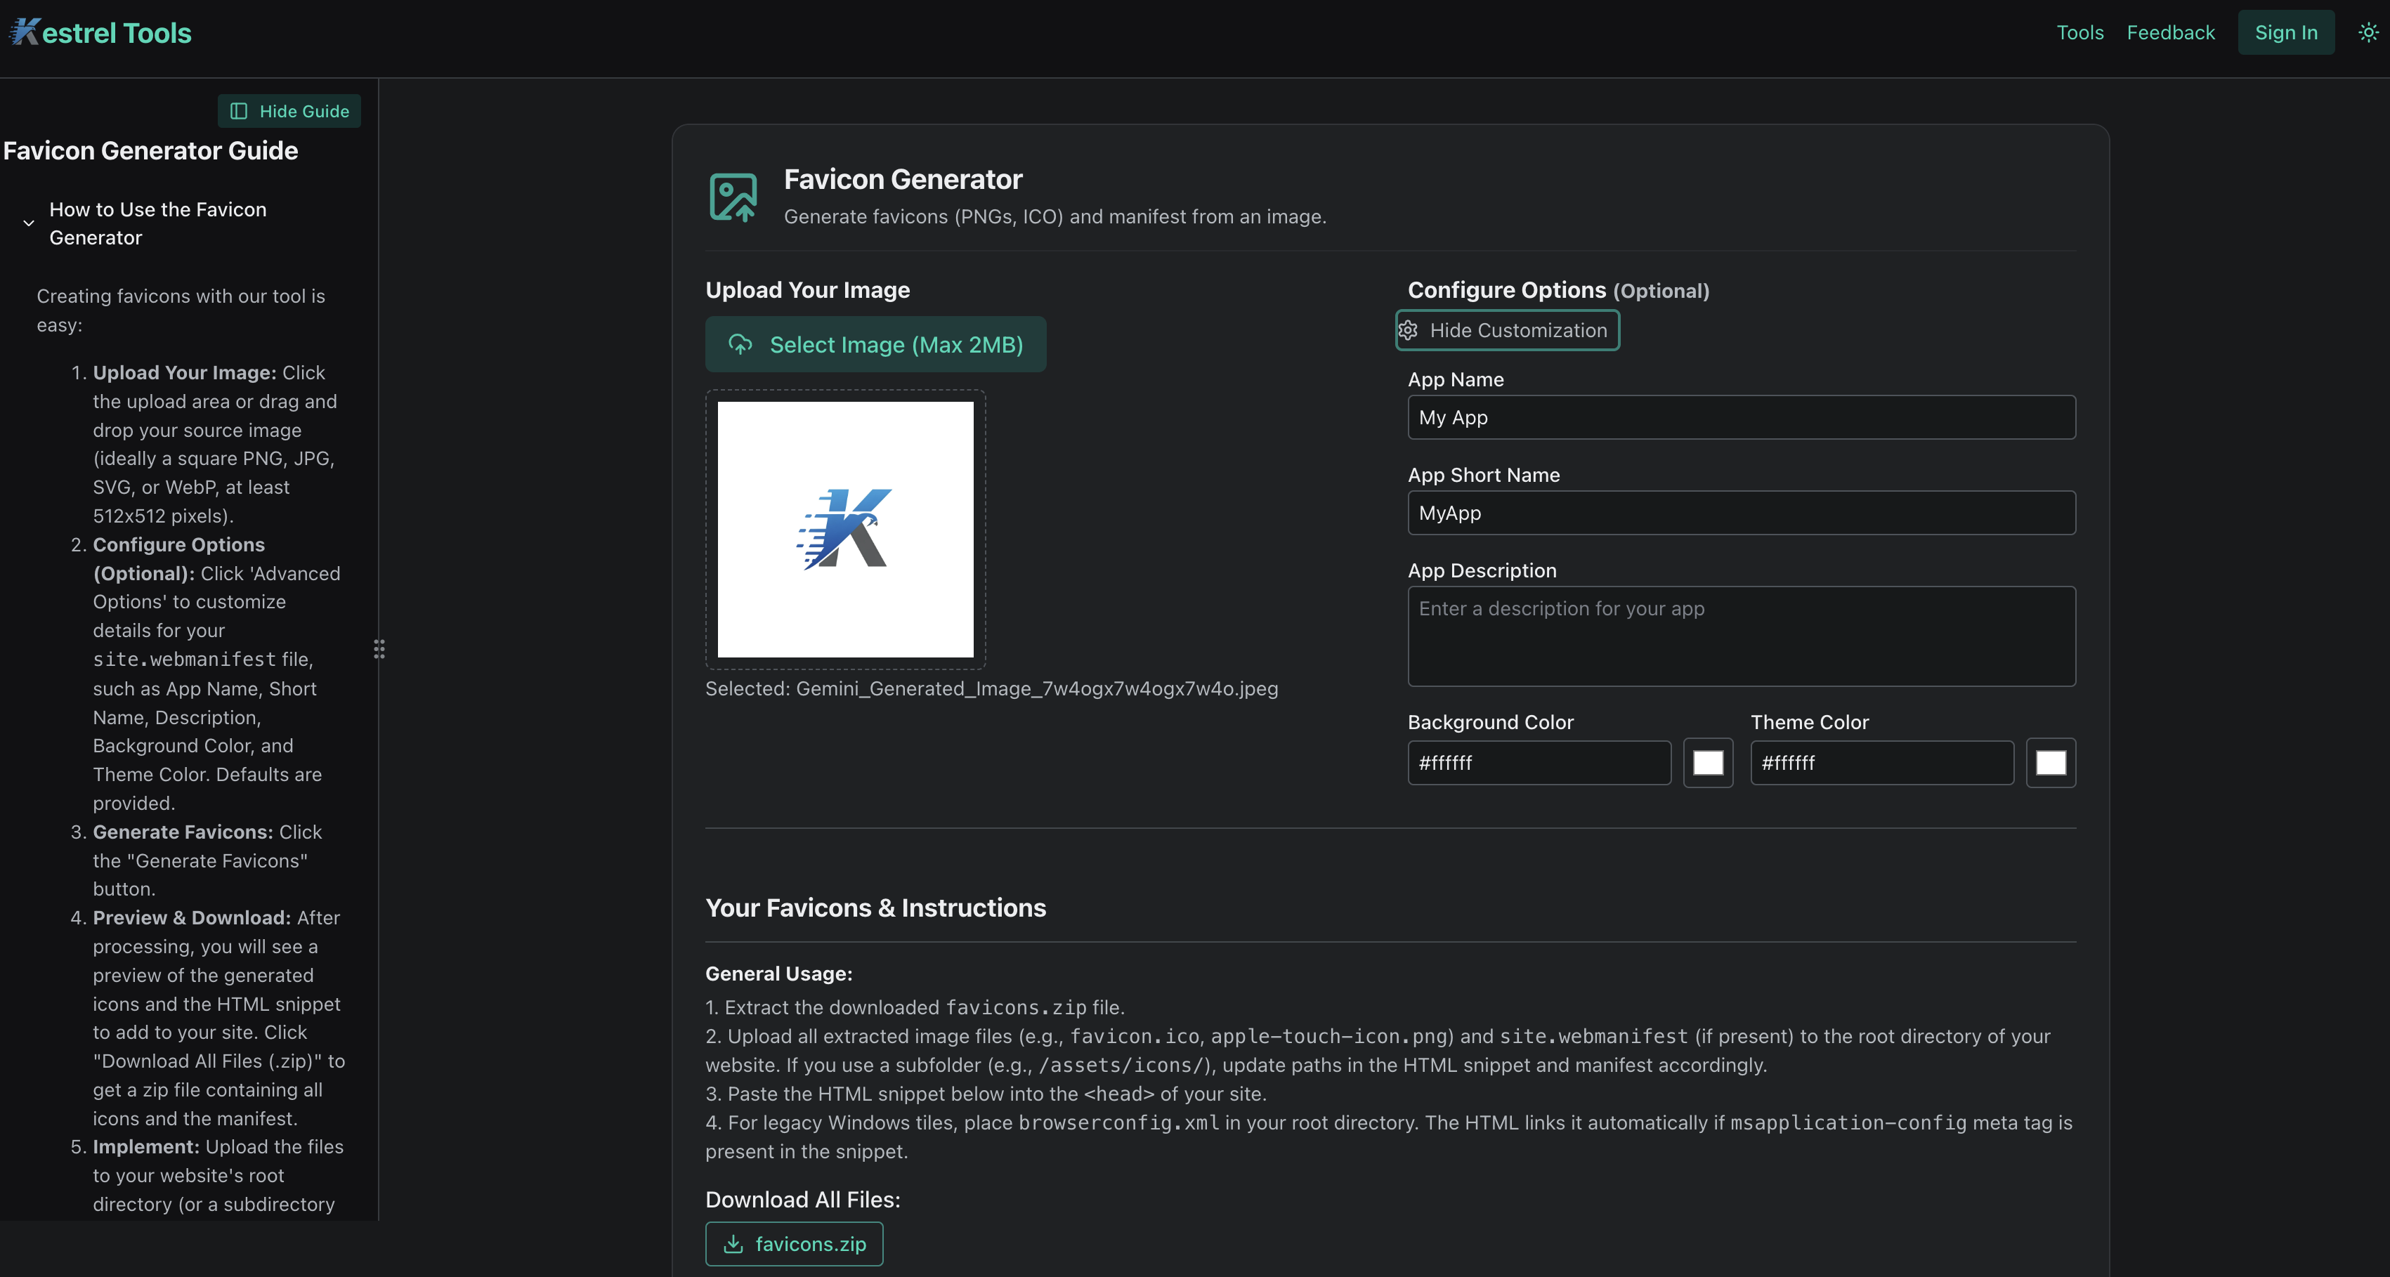
Task: Open the Background Color swatch picker
Action: pos(1707,762)
